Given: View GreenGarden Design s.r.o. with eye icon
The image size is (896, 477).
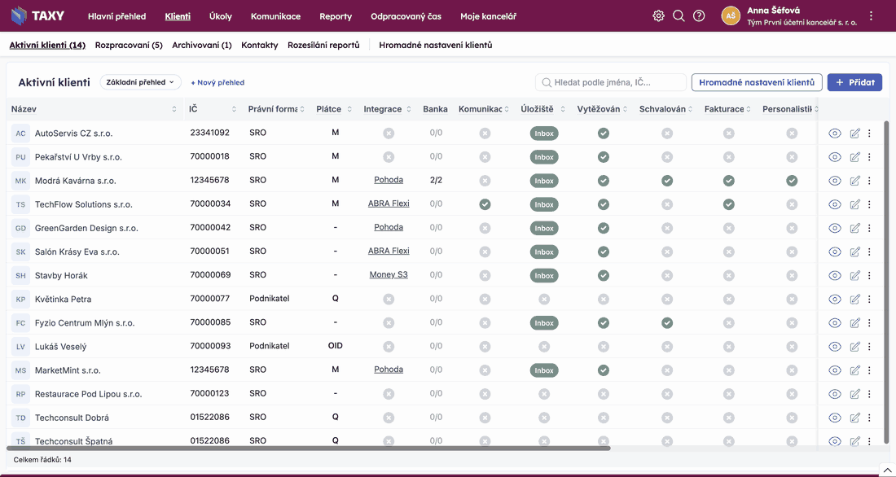Looking at the screenshot, I should pyautogui.click(x=835, y=228).
